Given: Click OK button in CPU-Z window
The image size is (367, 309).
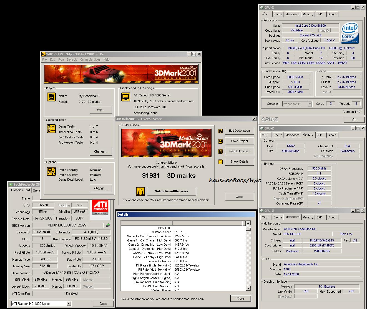Looking at the screenshot, I should tap(354, 120).
